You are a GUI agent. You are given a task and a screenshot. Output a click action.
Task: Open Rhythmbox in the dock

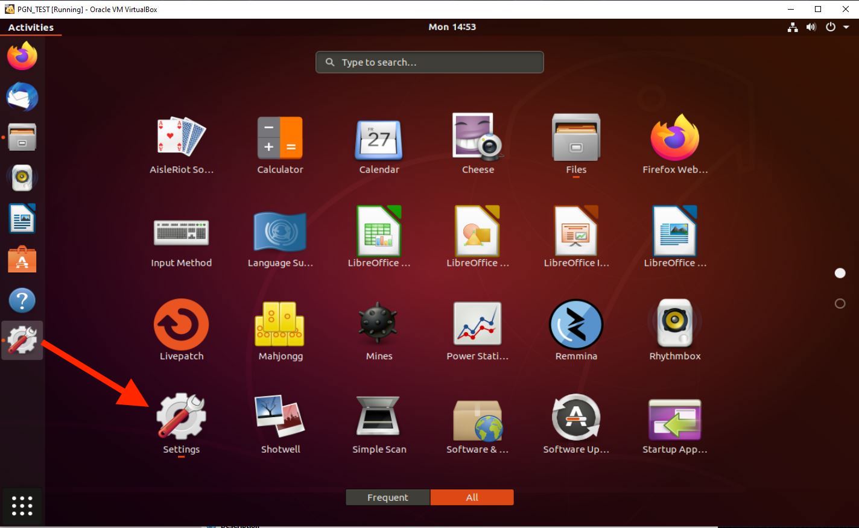[x=22, y=178]
